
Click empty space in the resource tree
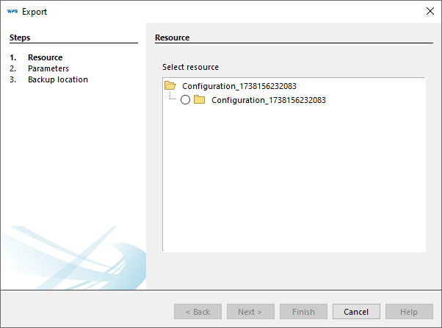[x=294, y=184]
